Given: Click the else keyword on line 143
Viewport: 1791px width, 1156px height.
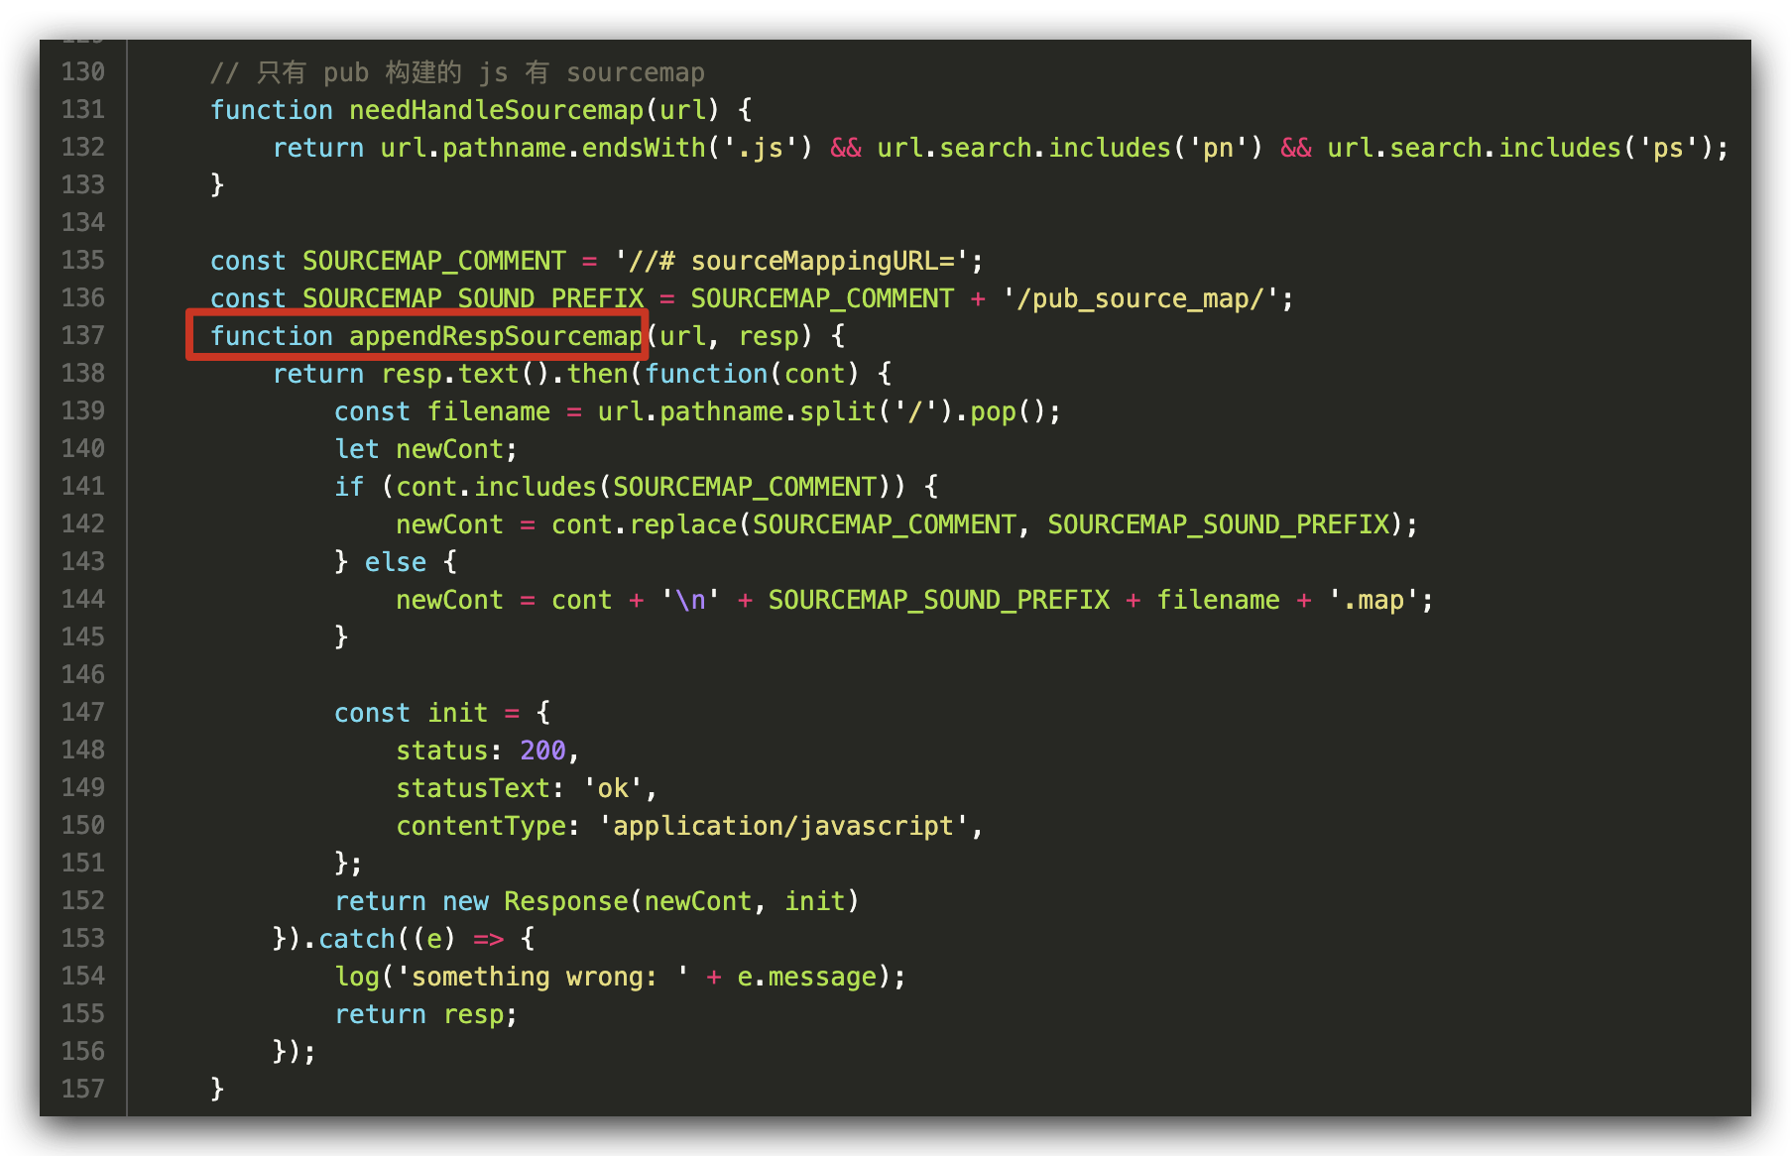Looking at the screenshot, I should (396, 562).
